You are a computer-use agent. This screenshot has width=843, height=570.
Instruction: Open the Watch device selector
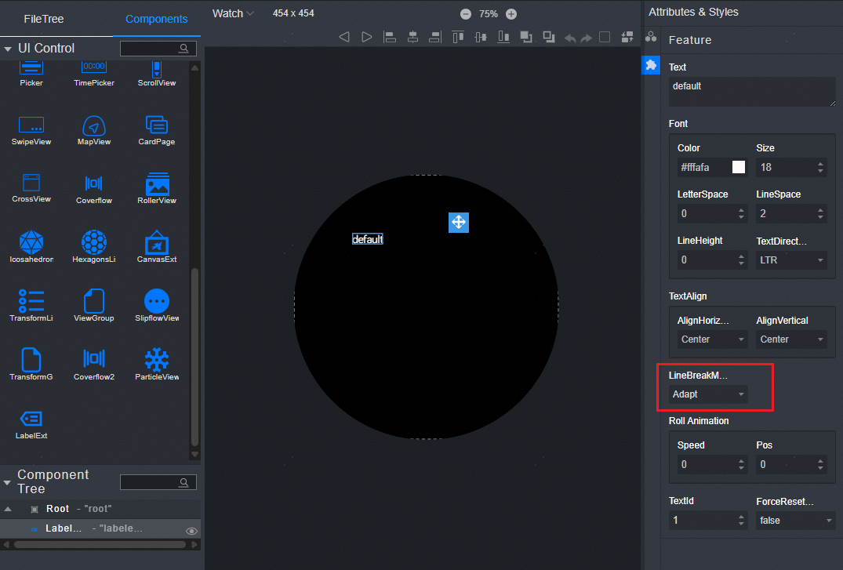[233, 13]
